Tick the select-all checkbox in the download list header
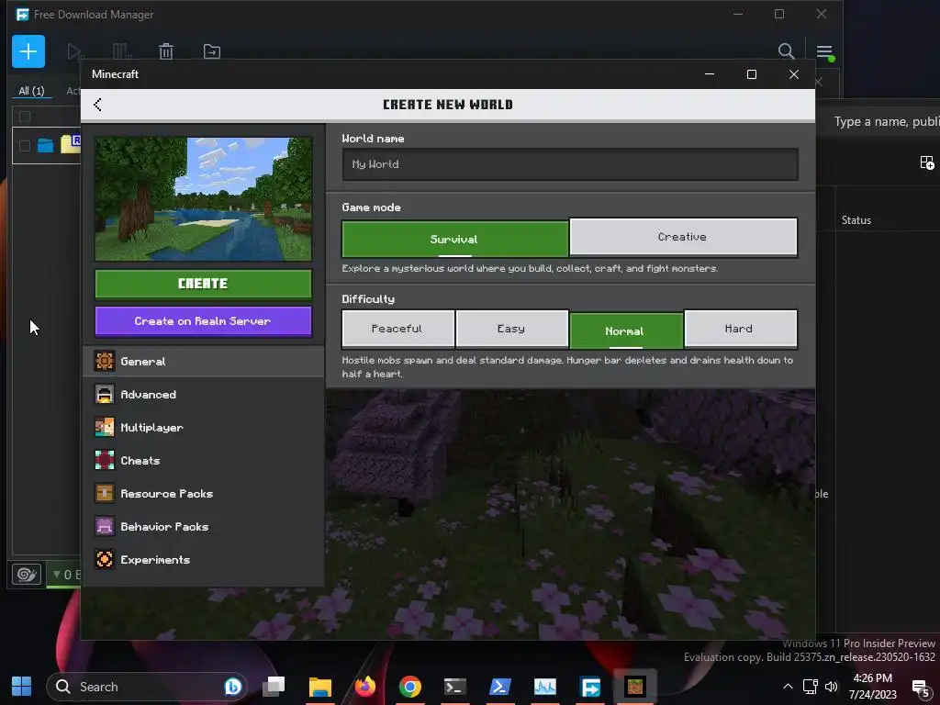 [25, 117]
